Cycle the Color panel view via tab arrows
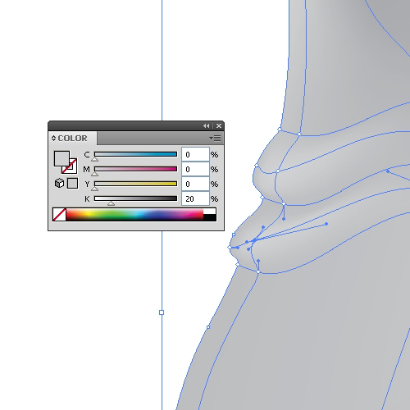The width and height of the screenshot is (410, 410). (53, 139)
